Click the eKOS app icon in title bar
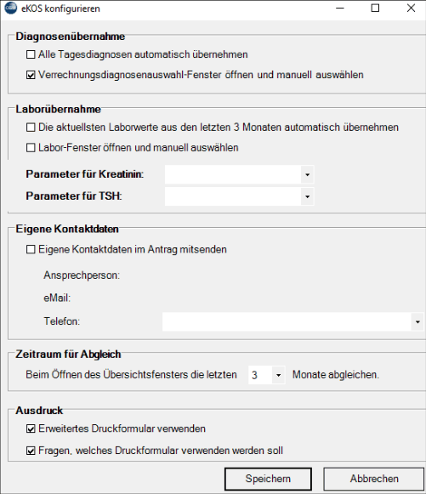This screenshot has height=494, width=426. pyautogui.click(x=11, y=9)
